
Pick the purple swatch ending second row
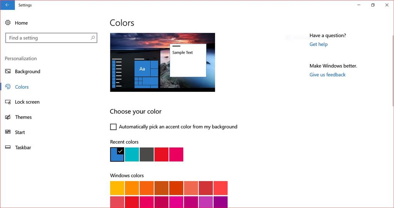coord(220,202)
